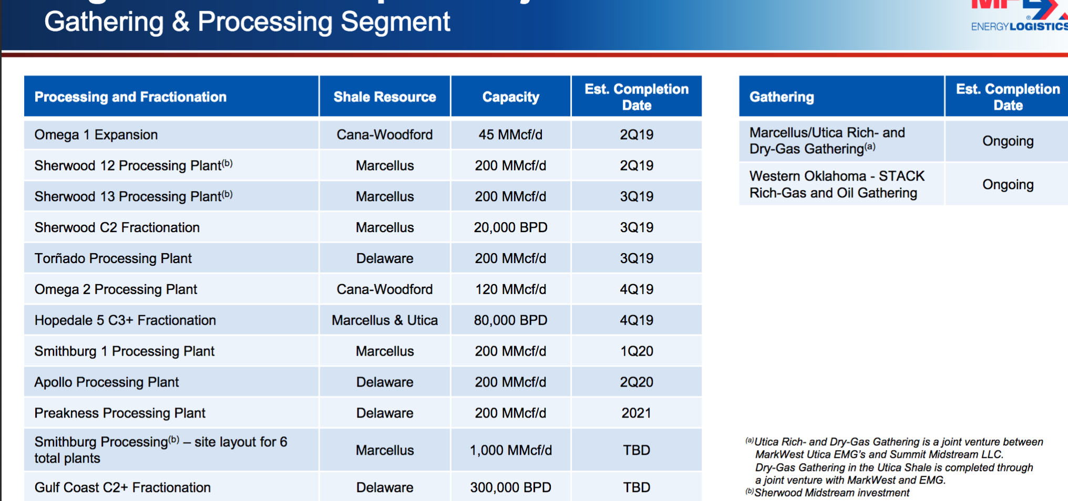Click footnote (a) about Utica joint venture
Screen dimensions: 1068x501
tap(894, 461)
